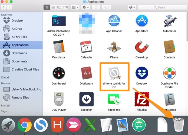Select the Chess app icon
This screenshot has height=135, width=188.
click(x=114, y=47)
